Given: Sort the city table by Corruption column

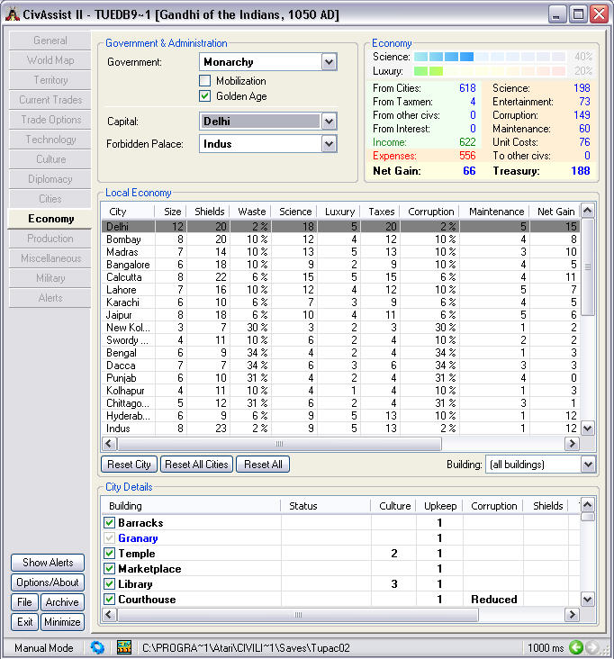Looking at the screenshot, I should (x=430, y=212).
